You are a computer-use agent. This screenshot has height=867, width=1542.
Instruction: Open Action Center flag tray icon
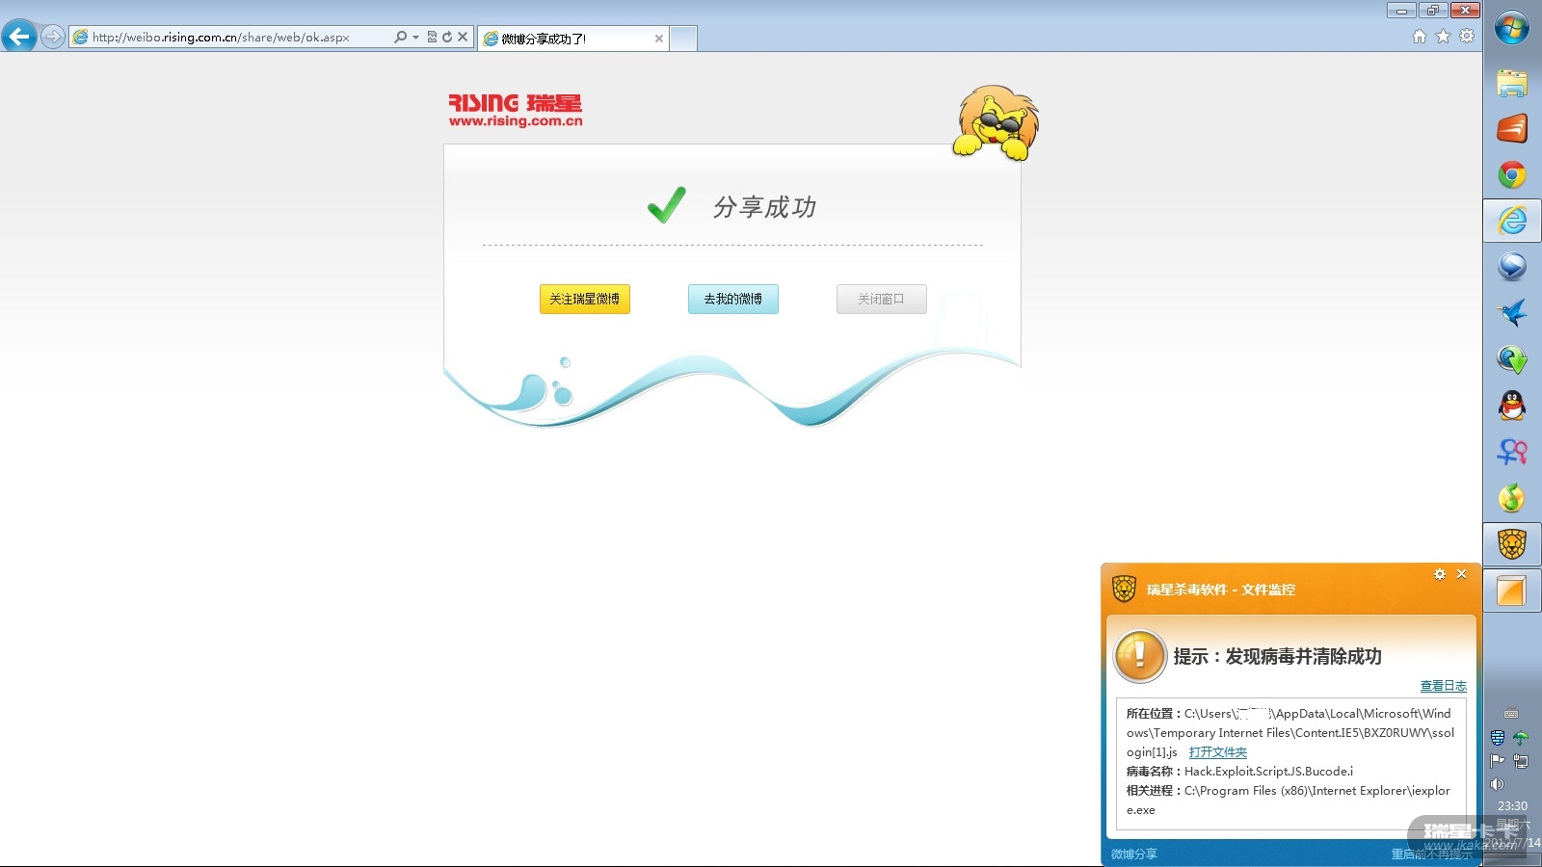(1498, 761)
